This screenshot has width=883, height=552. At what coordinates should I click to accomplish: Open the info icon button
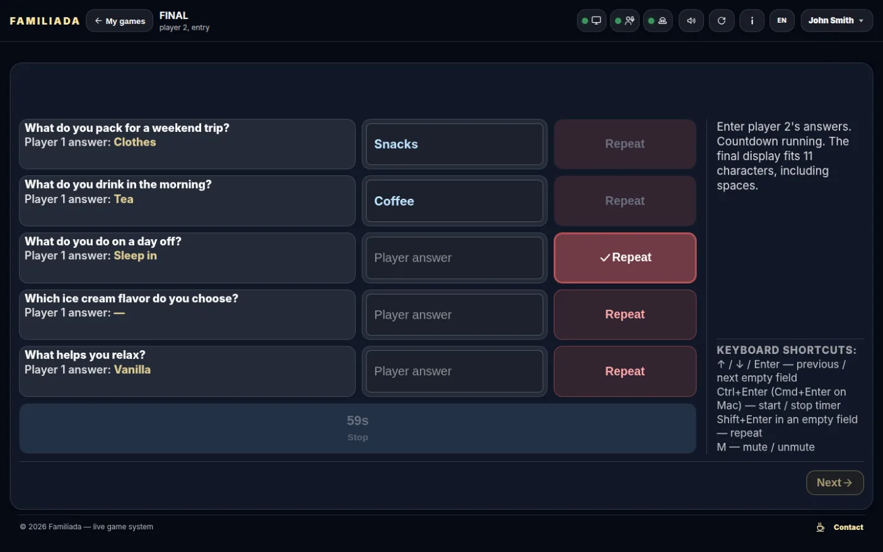point(752,21)
